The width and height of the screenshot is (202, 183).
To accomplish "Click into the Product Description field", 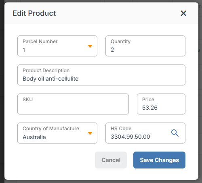I will pos(101,75).
